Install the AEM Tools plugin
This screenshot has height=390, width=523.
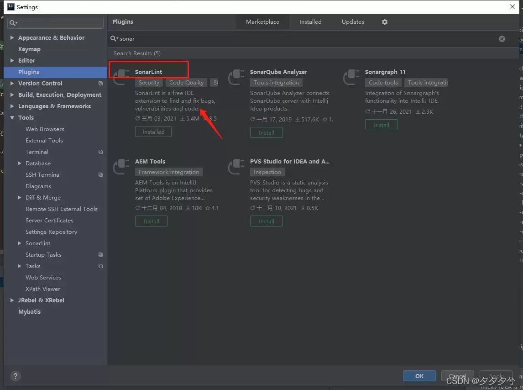[x=152, y=221]
